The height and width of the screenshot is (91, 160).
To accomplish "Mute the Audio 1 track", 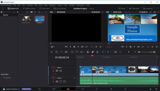I will [64, 81].
